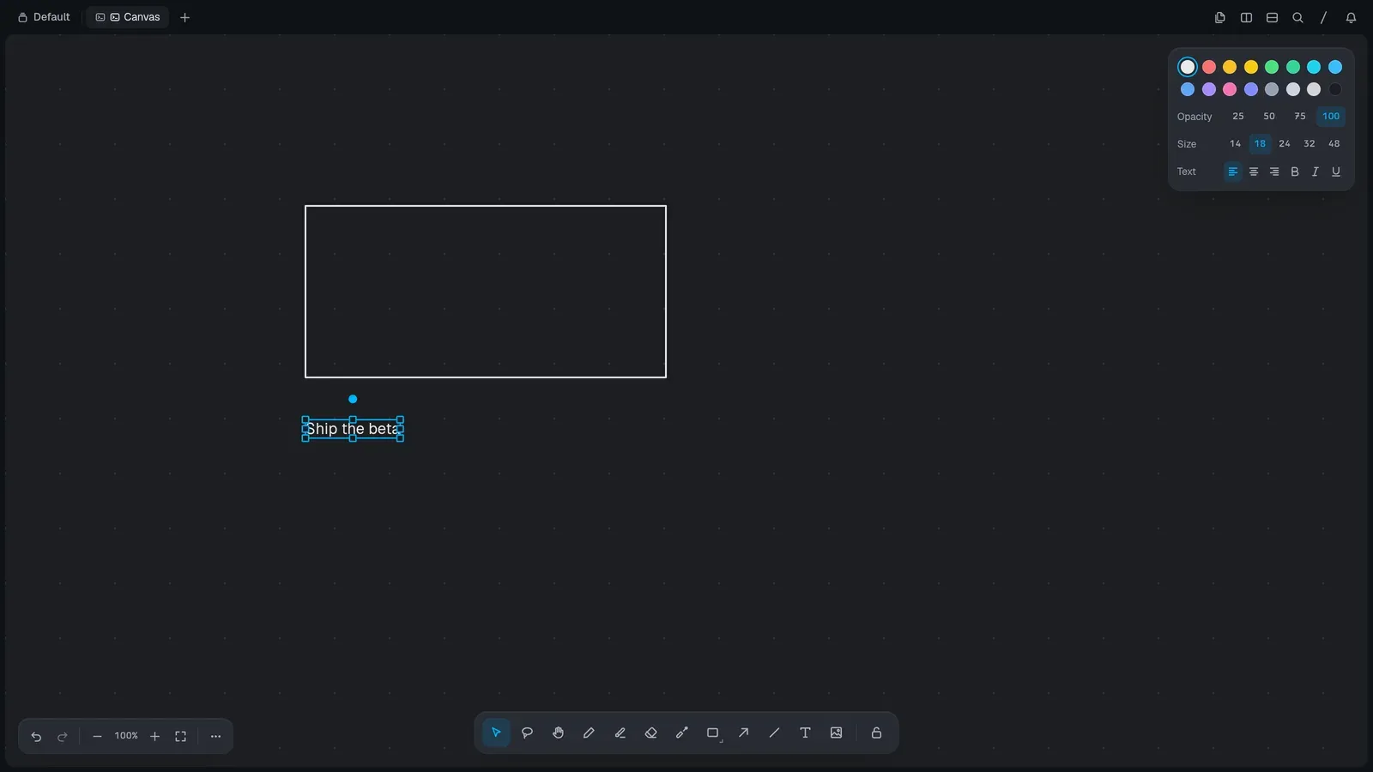
Task: Select the diagonal arrow tool
Action: pos(743,733)
